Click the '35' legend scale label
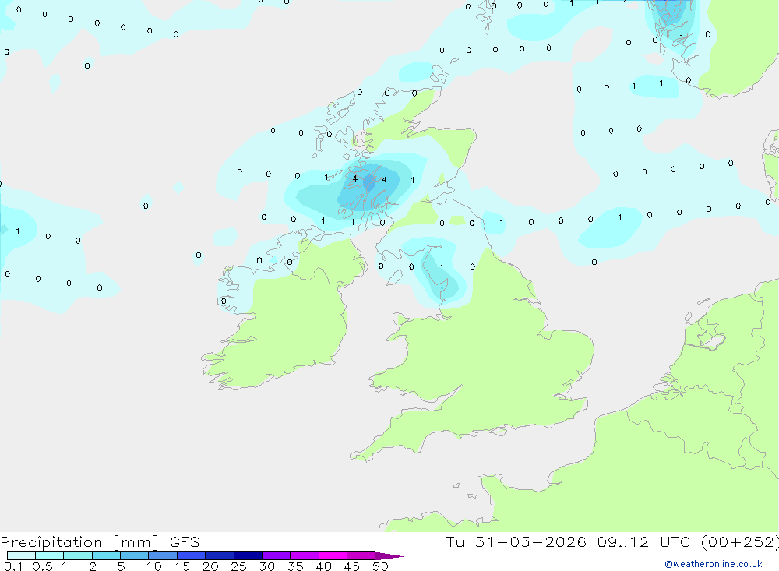 coord(295,566)
